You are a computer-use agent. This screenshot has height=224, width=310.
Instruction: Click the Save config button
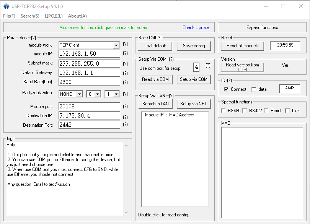pos(194,46)
